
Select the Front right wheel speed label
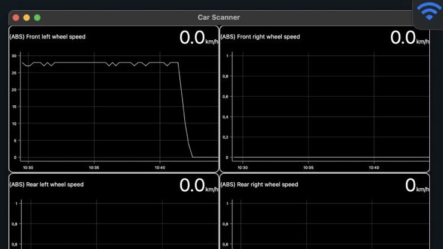click(260, 37)
